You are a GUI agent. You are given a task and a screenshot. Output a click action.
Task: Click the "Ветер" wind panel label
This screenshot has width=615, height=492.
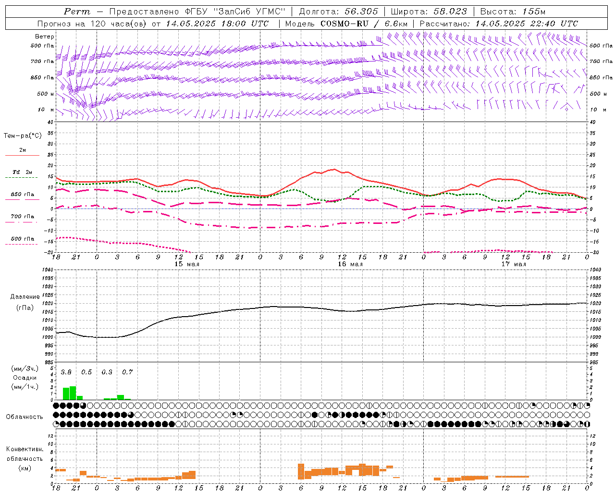click(45, 37)
